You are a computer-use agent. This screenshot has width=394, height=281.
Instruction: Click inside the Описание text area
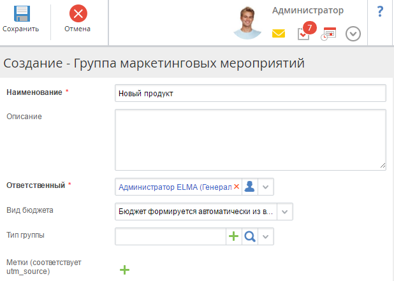coord(250,139)
